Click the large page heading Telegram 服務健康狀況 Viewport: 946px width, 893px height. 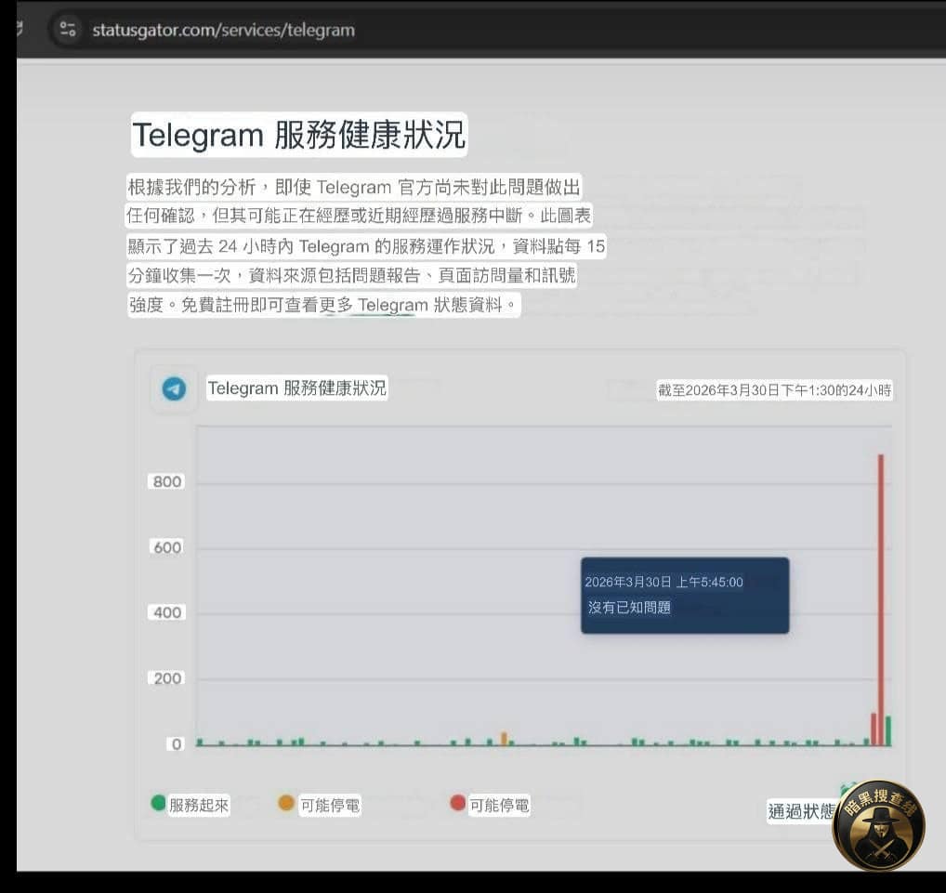(x=298, y=136)
